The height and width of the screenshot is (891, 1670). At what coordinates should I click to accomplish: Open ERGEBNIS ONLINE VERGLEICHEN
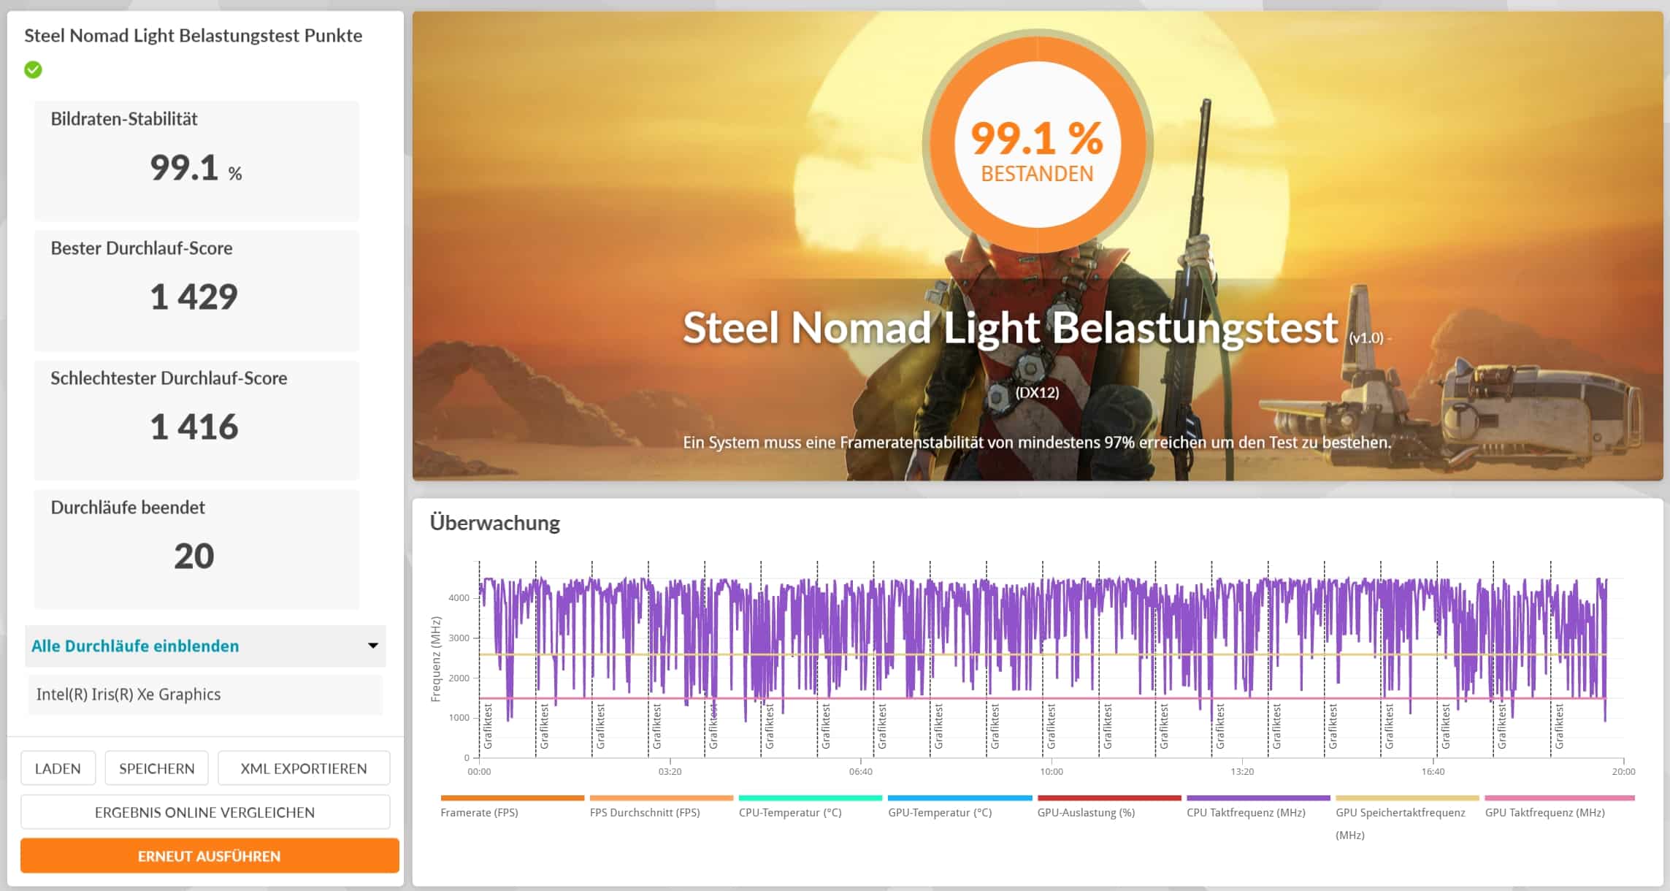tap(205, 812)
